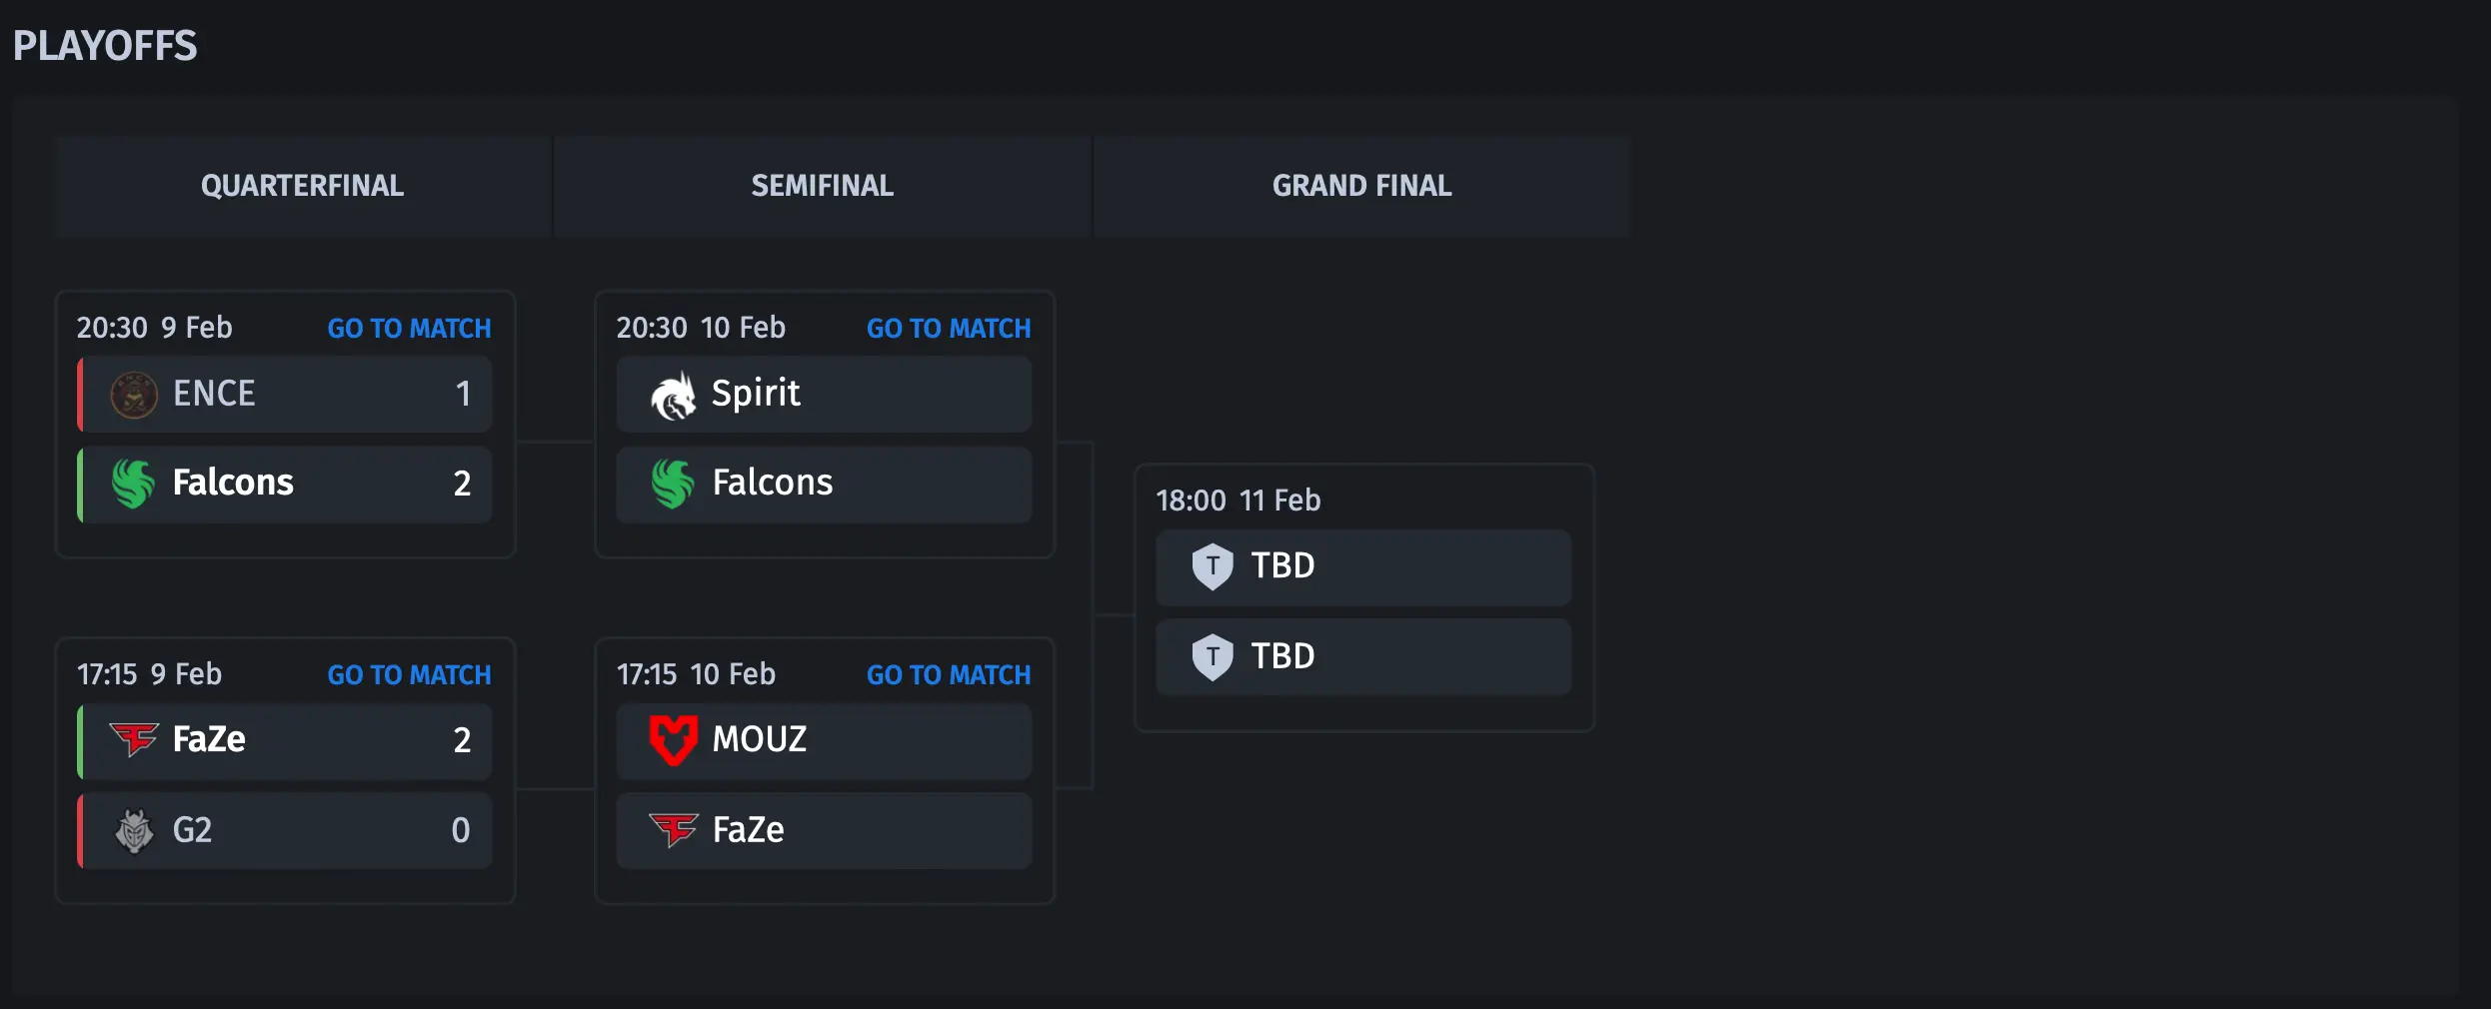Click the ENCE team logo in quarterfinal
Screen dimensions: 2491x1009
pos(134,395)
